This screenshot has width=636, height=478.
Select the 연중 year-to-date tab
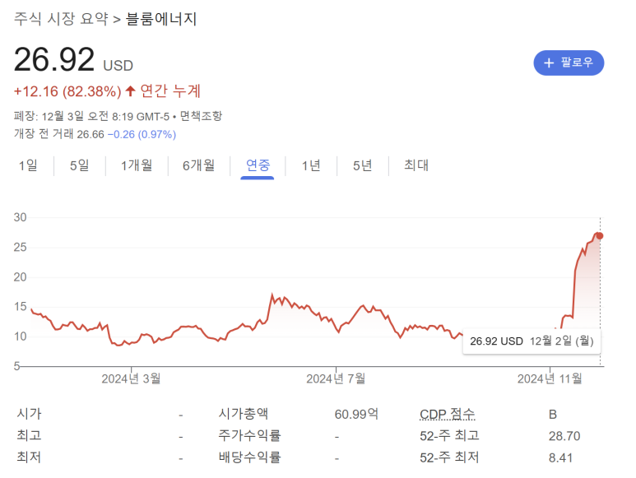[x=258, y=165]
